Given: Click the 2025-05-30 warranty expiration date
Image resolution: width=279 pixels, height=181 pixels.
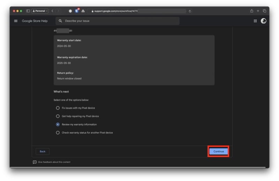Looking at the screenshot, I should click(x=64, y=63).
